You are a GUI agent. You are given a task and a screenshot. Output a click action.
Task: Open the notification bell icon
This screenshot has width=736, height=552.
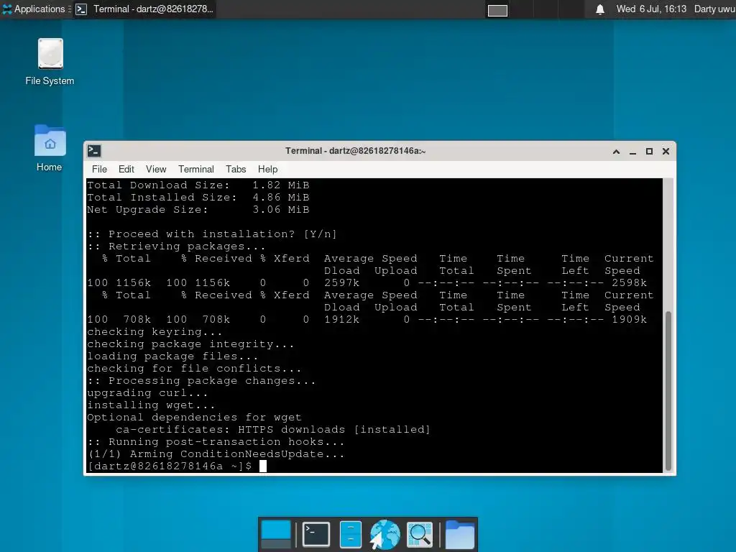(x=600, y=9)
